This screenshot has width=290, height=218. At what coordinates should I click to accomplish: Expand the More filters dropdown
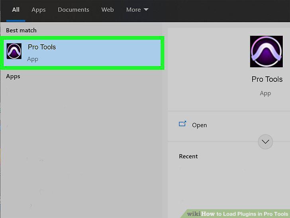(137, 10)
